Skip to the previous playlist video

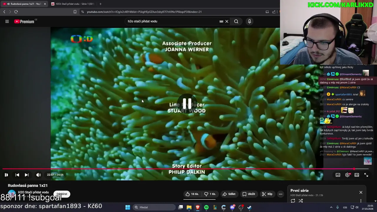pyautogui.click(x=17, y=175)
